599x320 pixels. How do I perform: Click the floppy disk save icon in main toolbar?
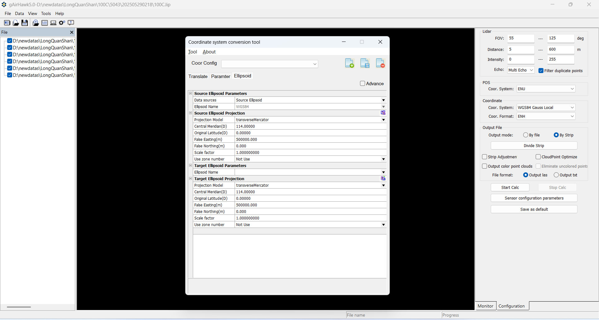tap(25, 23)
